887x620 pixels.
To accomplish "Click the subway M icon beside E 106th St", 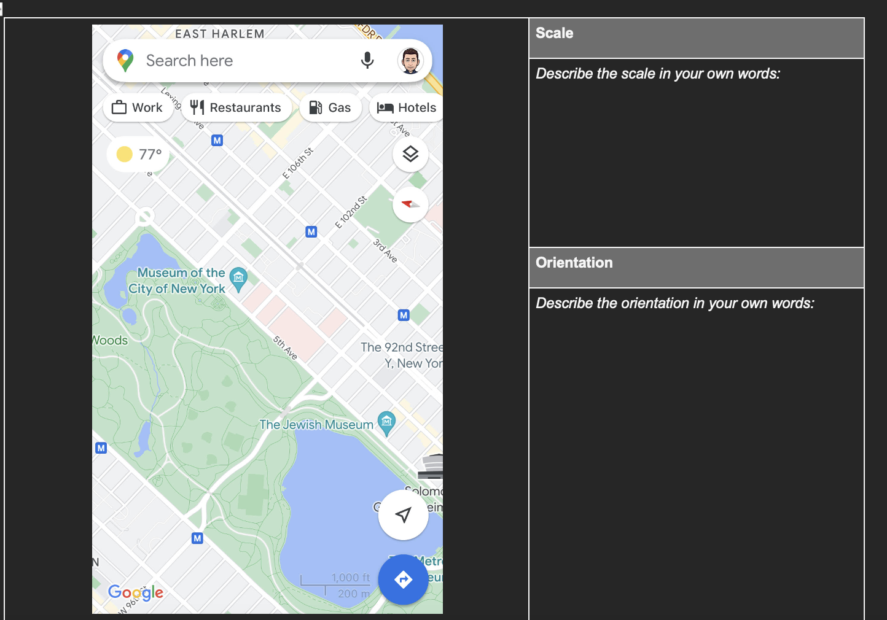I will 217,141.
